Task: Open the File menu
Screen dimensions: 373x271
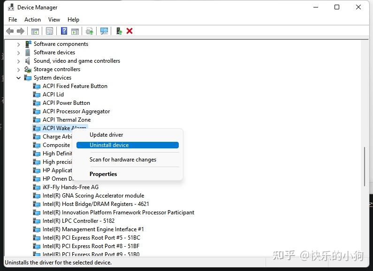Action: [13, 20]
